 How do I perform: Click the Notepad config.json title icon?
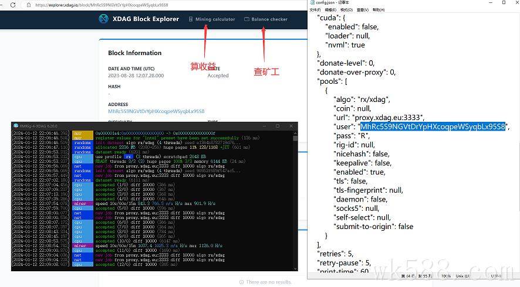coord(312,2)
